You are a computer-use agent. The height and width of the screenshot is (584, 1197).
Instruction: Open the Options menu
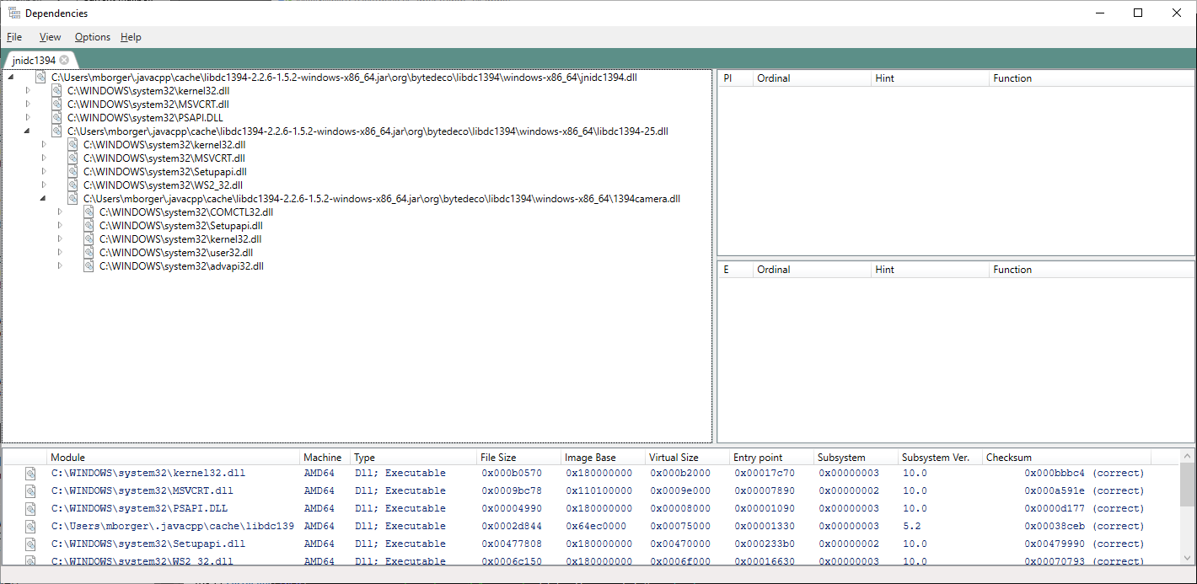[92, 37]
